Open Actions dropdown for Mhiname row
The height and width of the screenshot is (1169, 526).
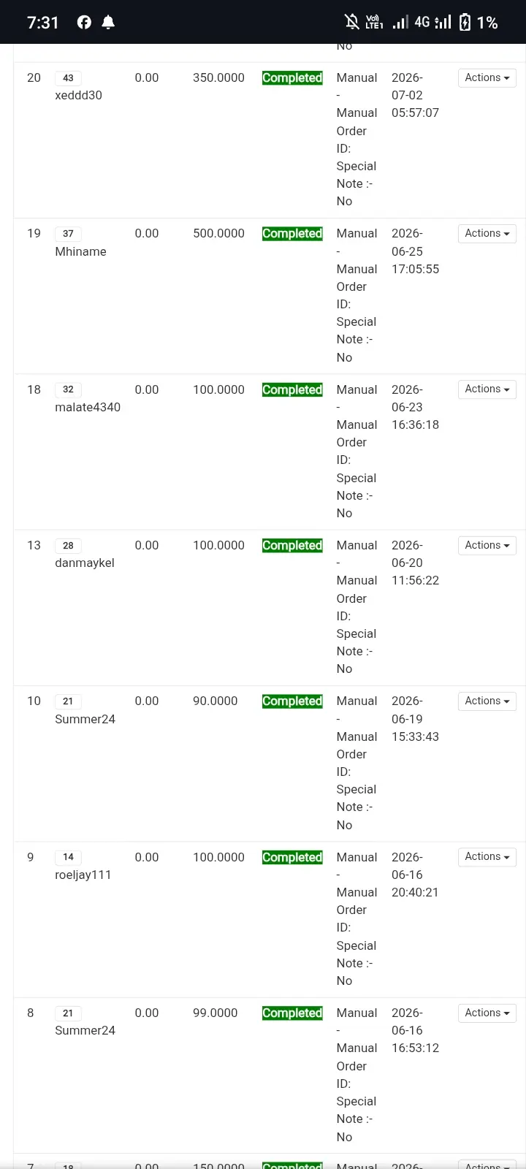[487, 234]
